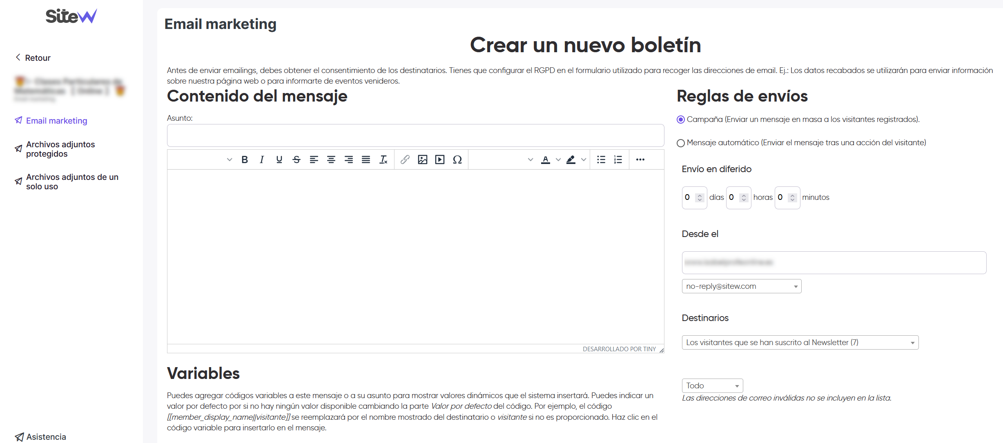This screenshot has height=443, width=1003.
Task: Open the no-reply@sitew.com sender dropdown
Action: click(x=742, y=286)
